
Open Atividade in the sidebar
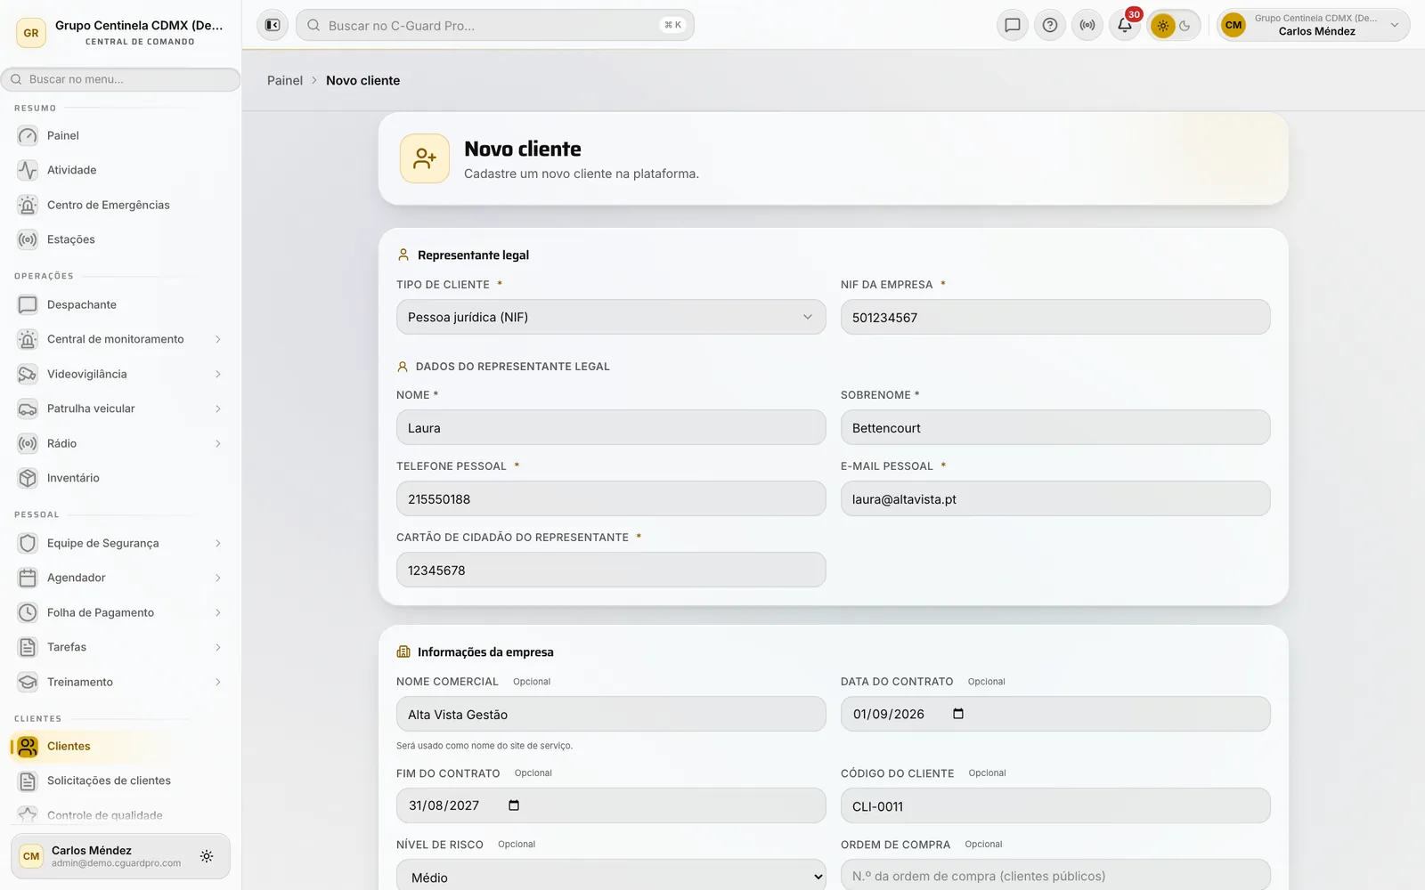pos(119,170)
